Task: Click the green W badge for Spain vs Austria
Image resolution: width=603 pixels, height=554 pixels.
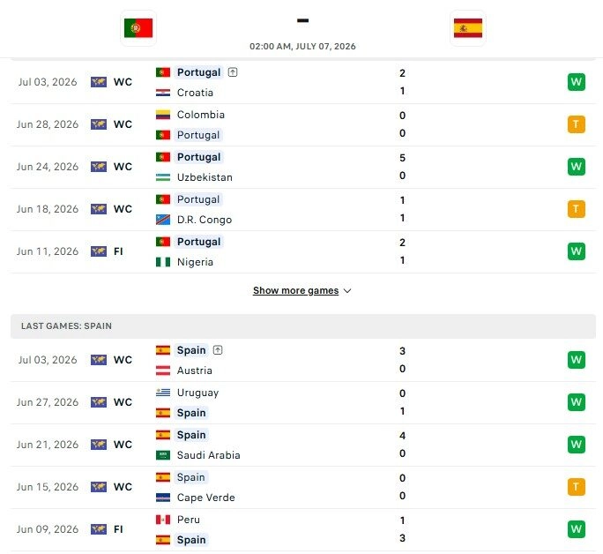Action: point(576,360)
